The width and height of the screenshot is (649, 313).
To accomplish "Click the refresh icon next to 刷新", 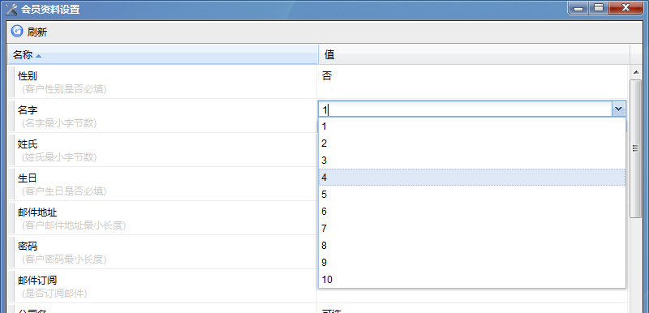I will pyautogui.click(x=17, y=32).
